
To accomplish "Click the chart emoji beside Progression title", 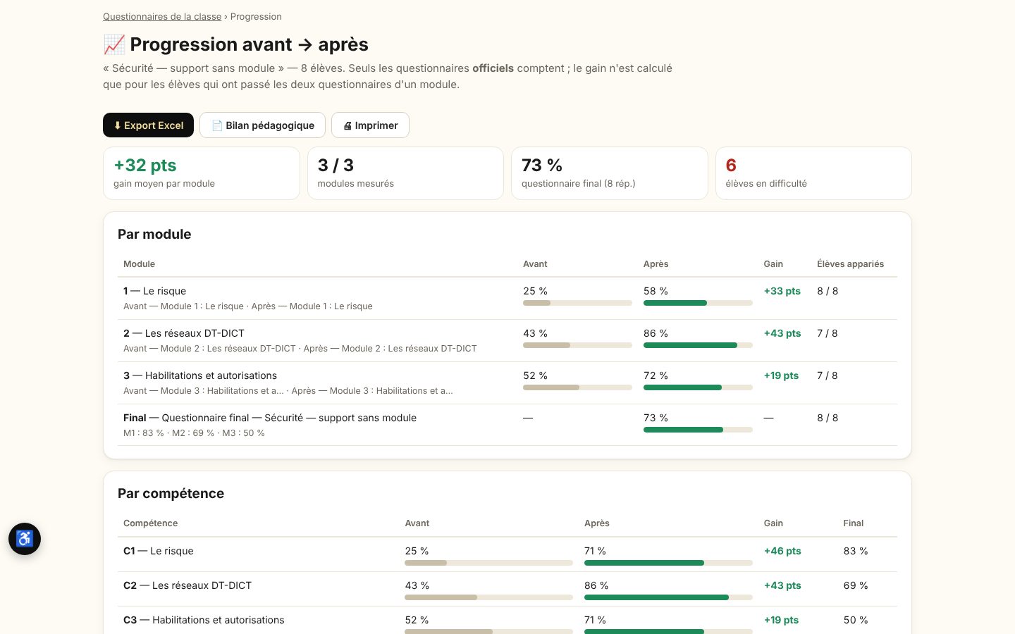I will (114, 44).
